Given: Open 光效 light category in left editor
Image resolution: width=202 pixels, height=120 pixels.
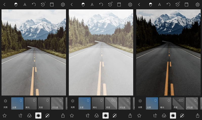Looking at the screenshot, I should [x=5, y=103].
